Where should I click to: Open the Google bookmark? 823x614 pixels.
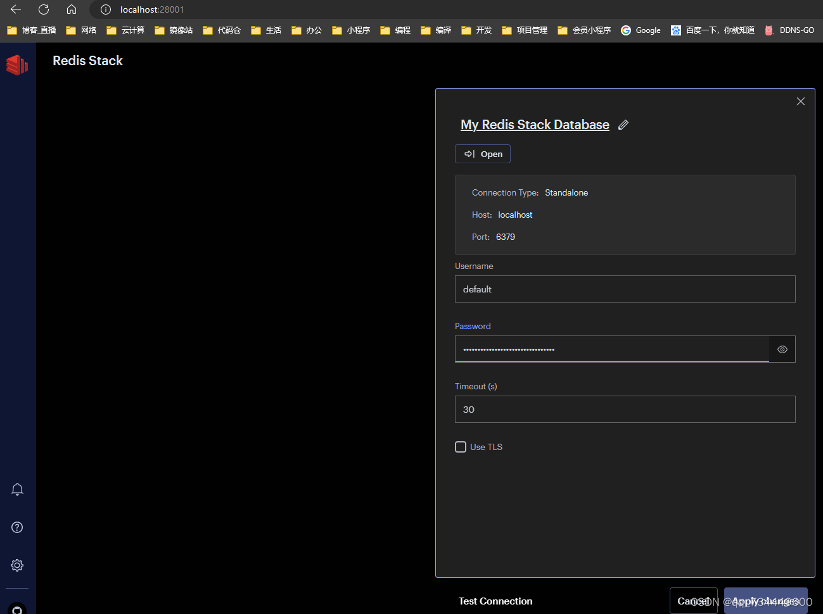641,30
